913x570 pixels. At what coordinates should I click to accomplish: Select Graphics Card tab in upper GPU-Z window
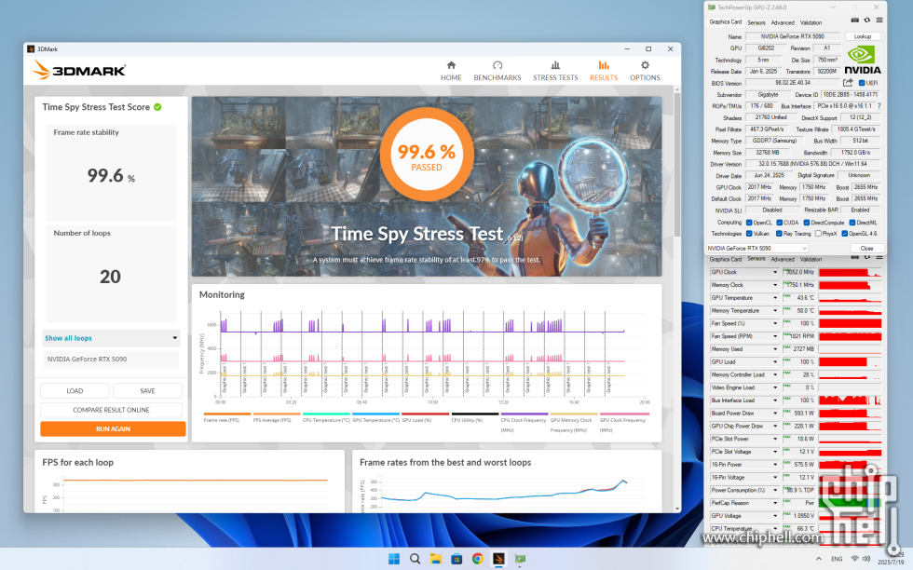[x=726, y=22]
